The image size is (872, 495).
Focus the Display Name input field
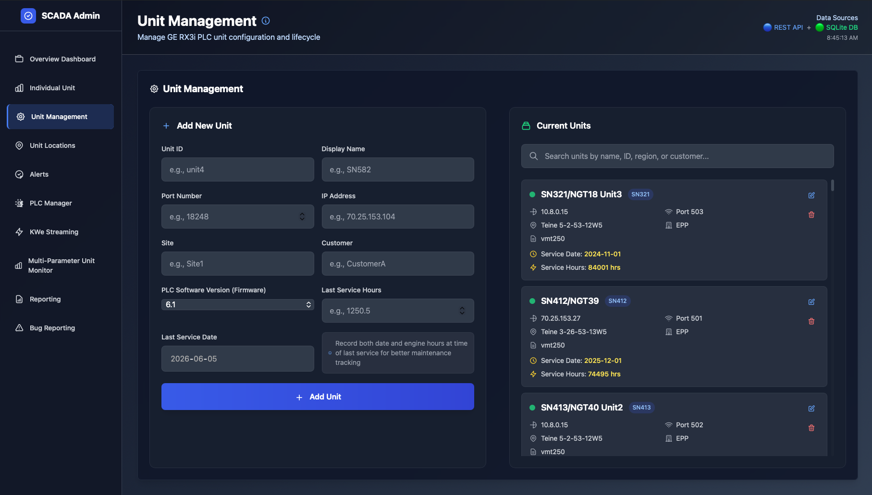pos(398,169)
